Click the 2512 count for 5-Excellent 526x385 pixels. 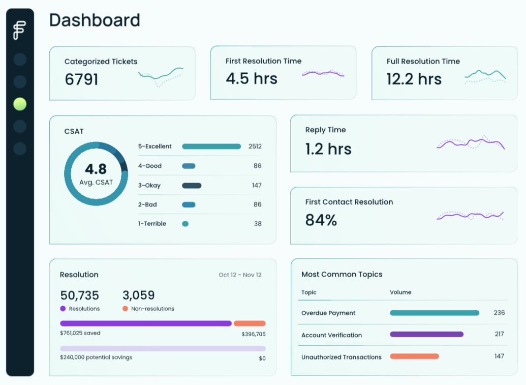(x=255, y=146)
